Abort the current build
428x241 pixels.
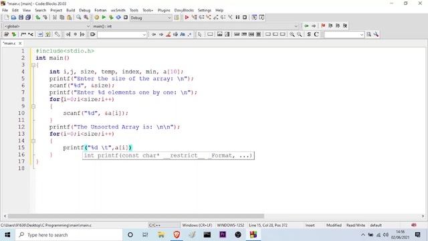(126, 17)
